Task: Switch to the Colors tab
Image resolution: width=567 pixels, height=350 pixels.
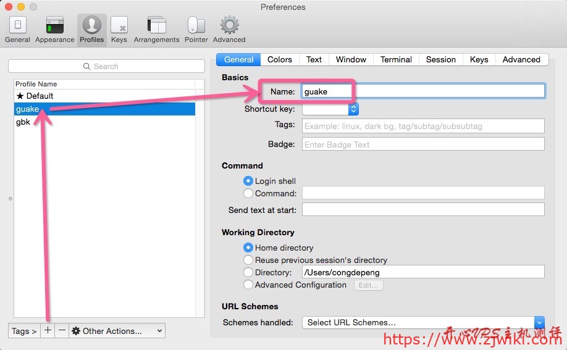Action: point(279,59)
